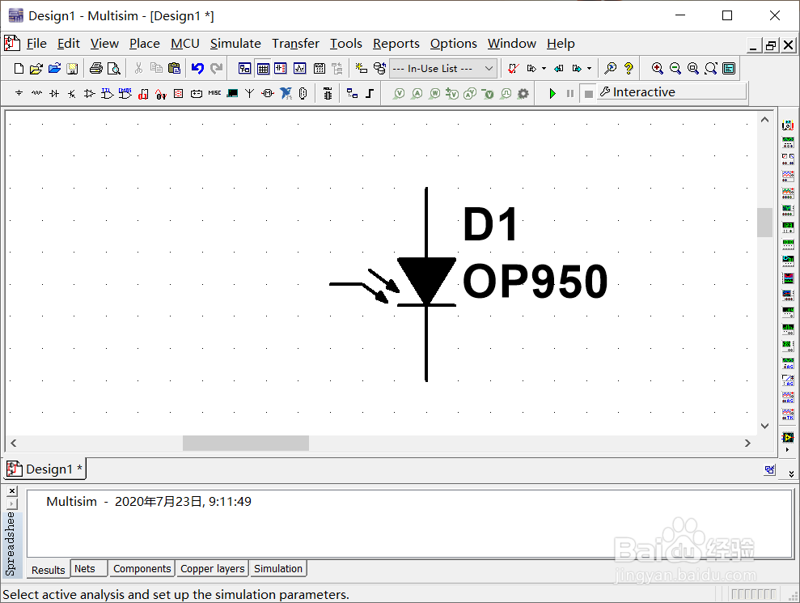
Task: Undo the last action
Action: pos(197,69)
